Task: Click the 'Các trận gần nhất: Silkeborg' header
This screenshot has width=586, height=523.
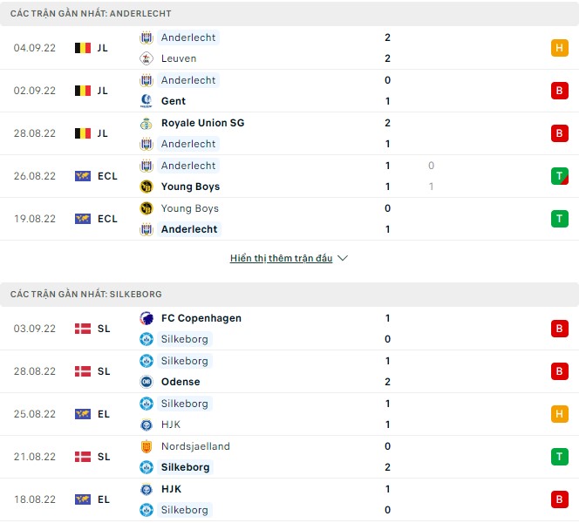Action: coord(86,295)
